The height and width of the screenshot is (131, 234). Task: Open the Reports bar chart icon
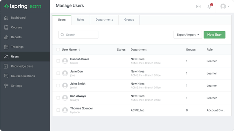click(6, 37)
